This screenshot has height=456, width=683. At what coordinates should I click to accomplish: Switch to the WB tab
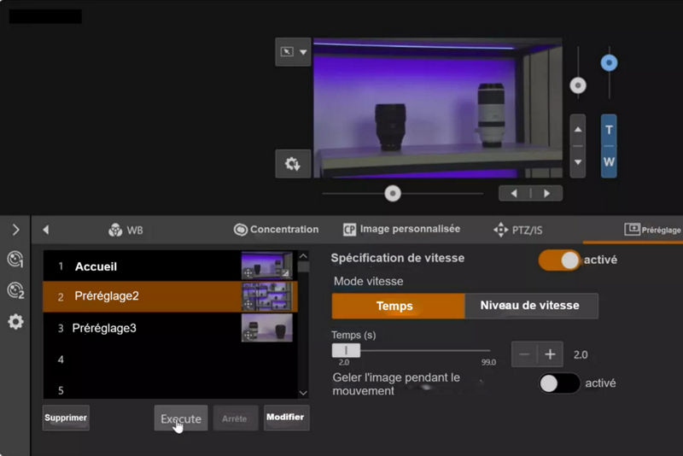pyautogui.click(x=126, y=231)
